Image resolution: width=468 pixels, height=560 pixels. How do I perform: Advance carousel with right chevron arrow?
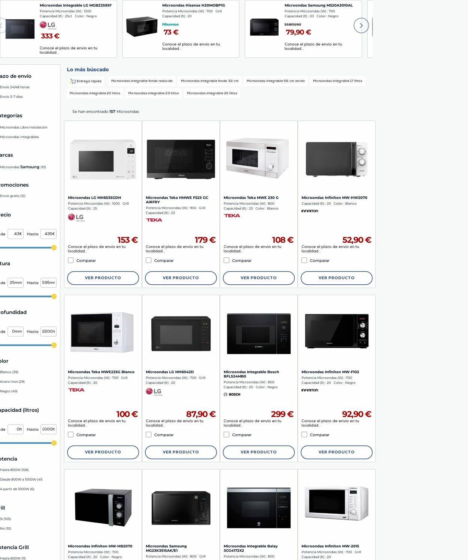tap(361, 25)
